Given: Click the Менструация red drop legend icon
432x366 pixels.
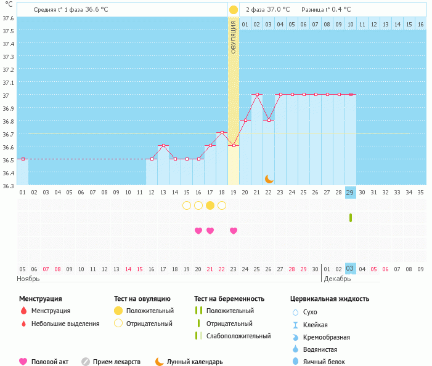Looking at the screenshot, I should [x=23, y=311].
